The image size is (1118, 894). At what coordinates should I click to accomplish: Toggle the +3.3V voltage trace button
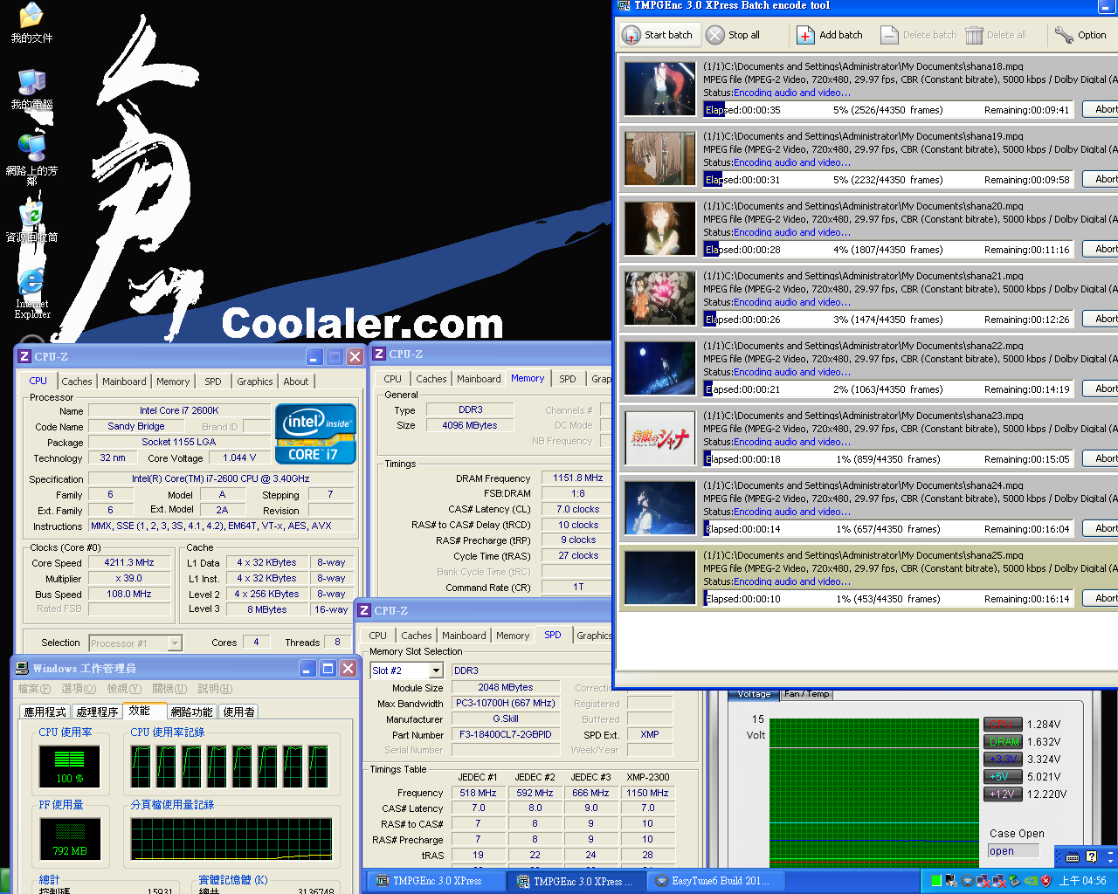pyautogui.click(x=1003, y=759)
